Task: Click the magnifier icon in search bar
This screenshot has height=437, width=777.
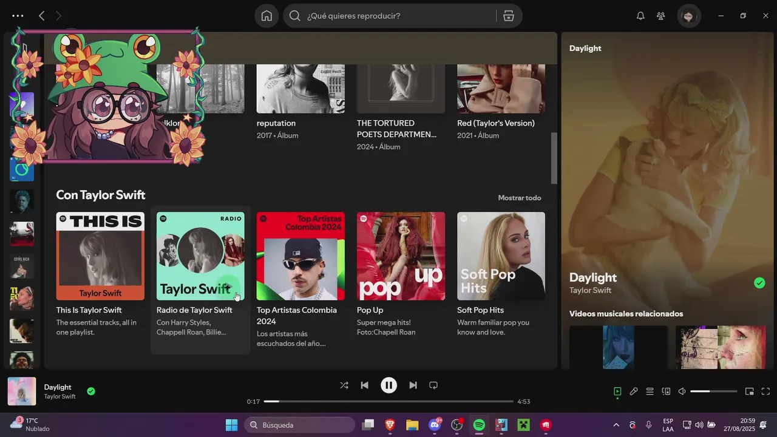Action: (295, 16)
